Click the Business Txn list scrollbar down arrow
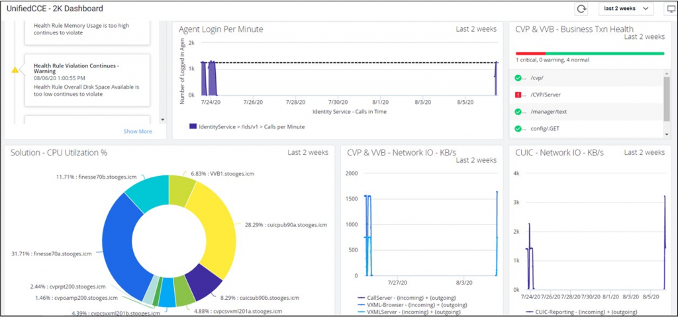 point(666,134)
